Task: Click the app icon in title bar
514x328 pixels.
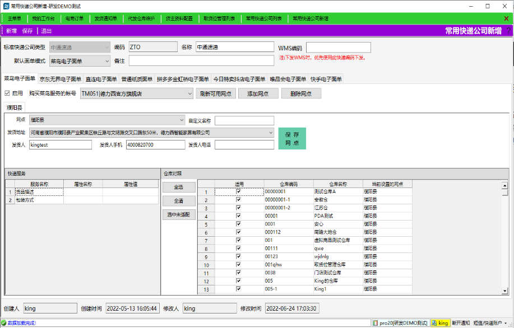Action: click(6, 6)
